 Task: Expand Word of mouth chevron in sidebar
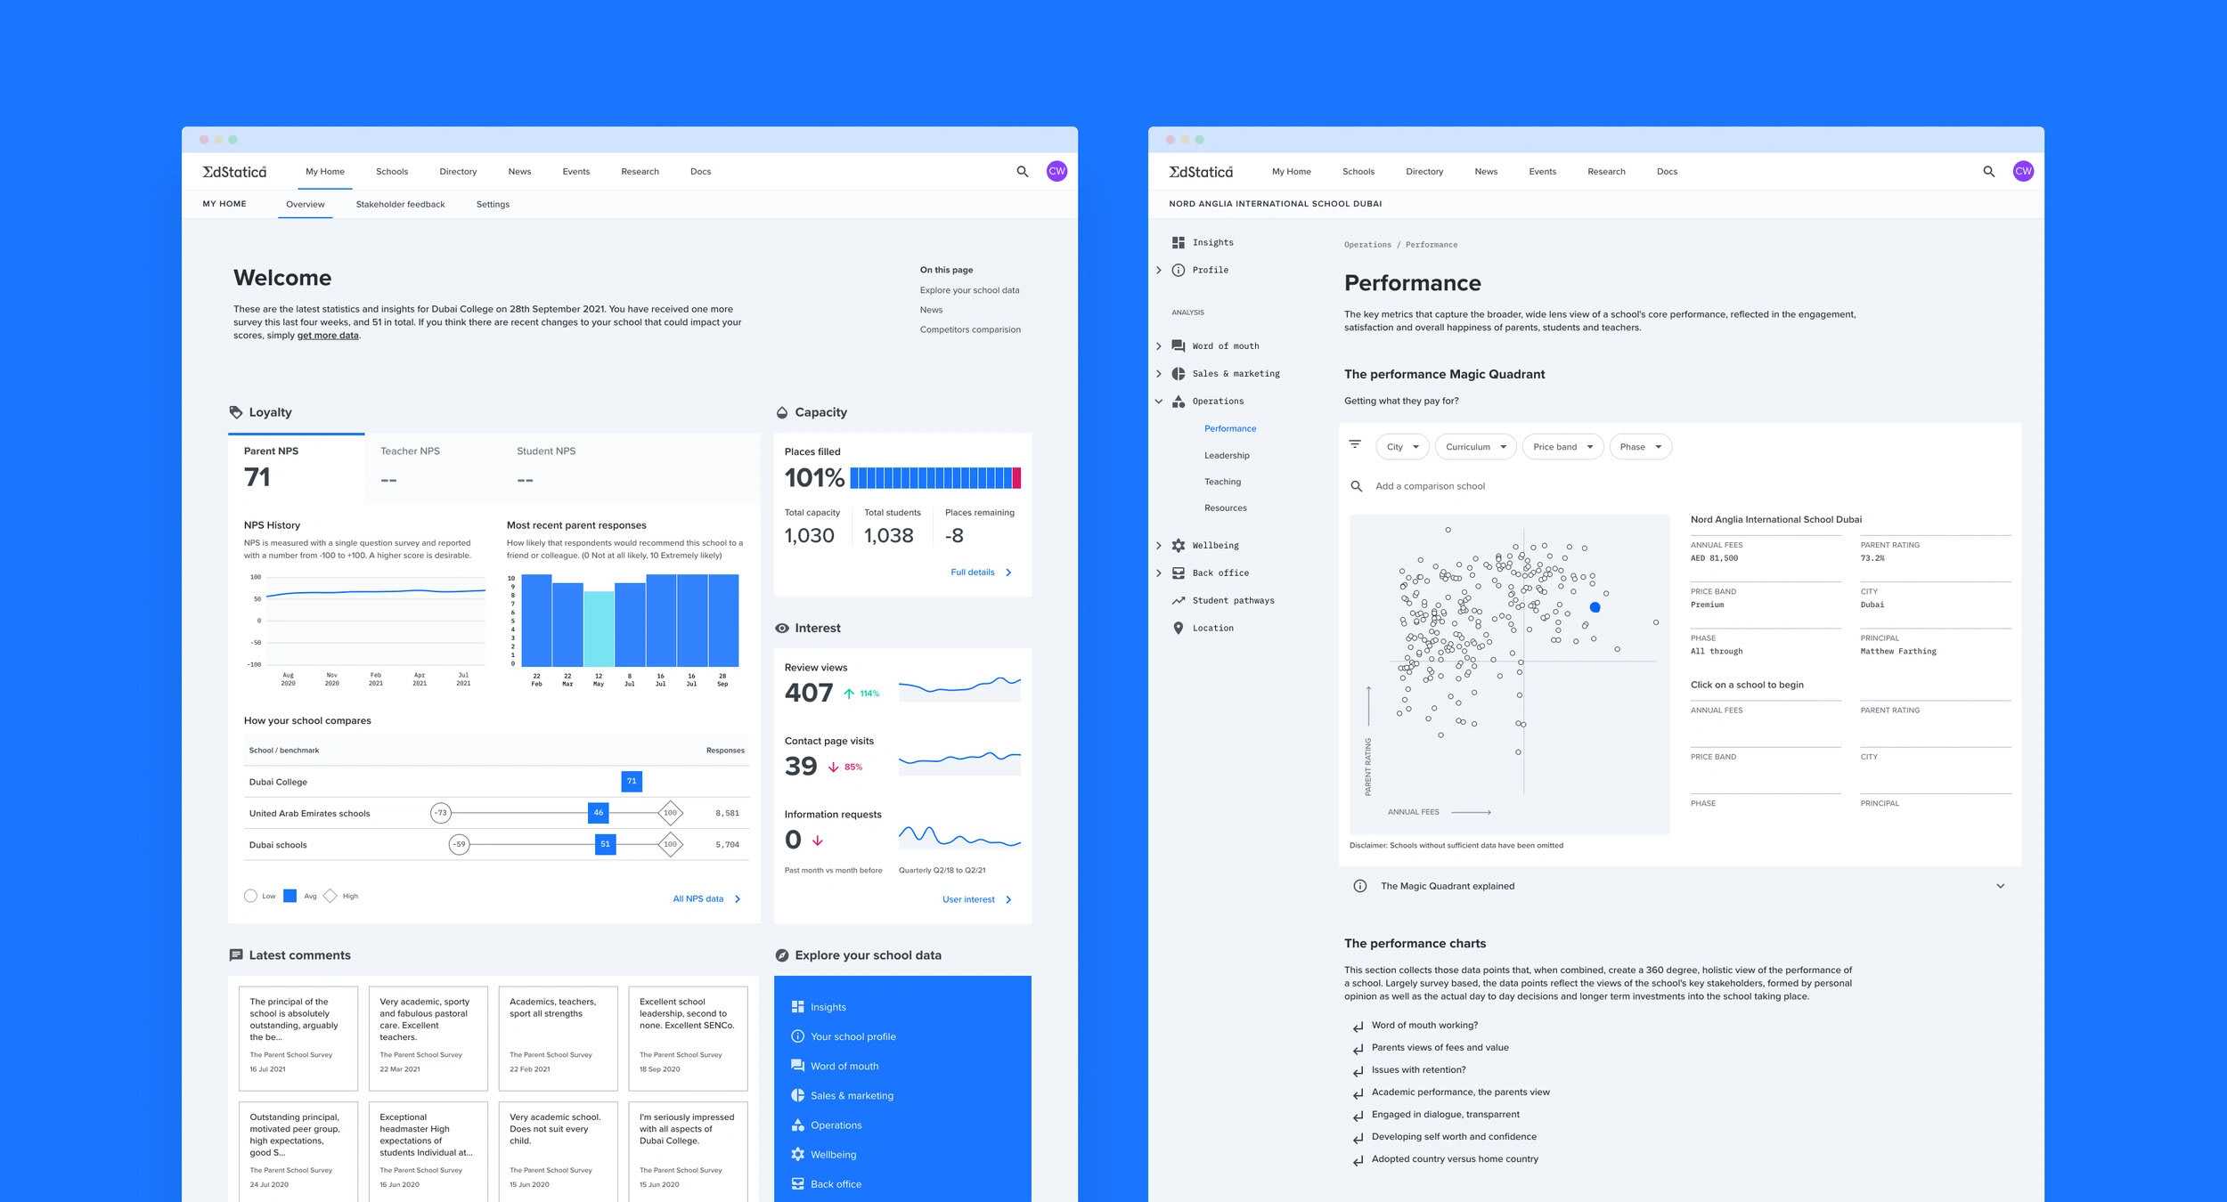(x=1159, y=346)
